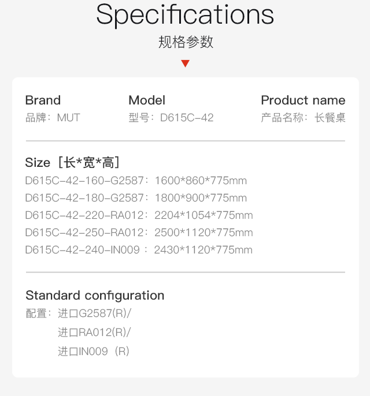The image size is (370, 396).
Task: Select the D615C-42-160-G2587 size row
Action: tap(136, 181)
